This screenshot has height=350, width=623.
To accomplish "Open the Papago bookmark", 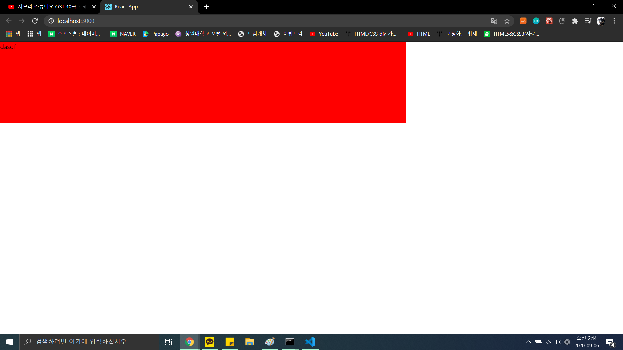I will coord(156,34).
